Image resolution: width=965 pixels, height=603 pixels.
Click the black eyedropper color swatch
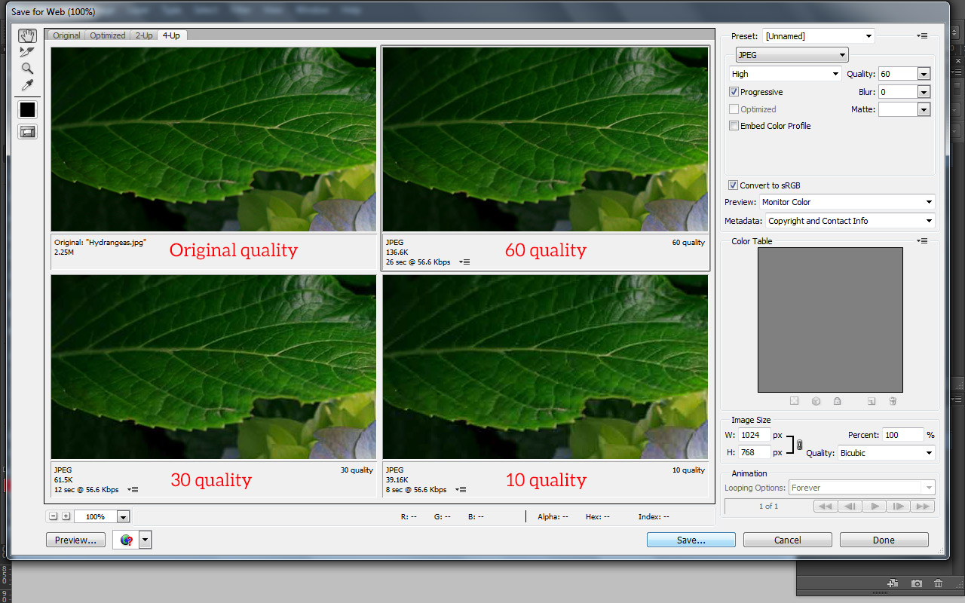27,109
